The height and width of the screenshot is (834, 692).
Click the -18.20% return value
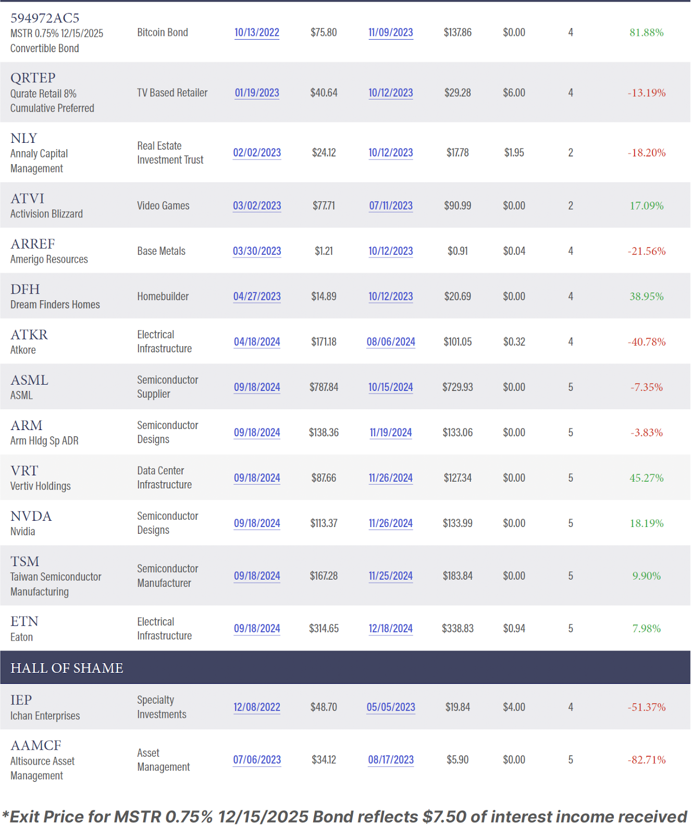click(647, 153)
